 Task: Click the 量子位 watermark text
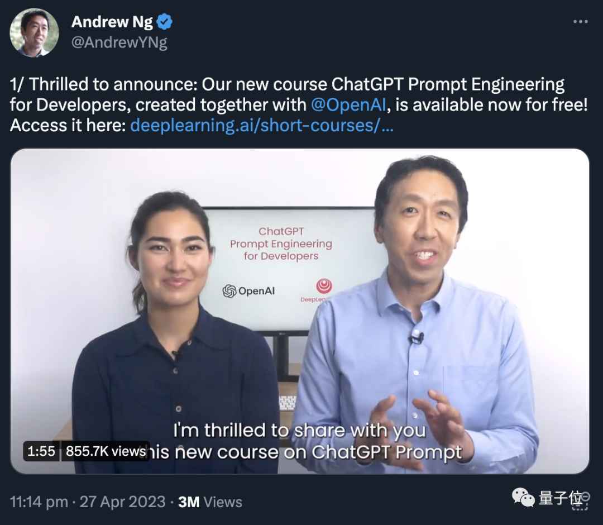tap(561, 498)
